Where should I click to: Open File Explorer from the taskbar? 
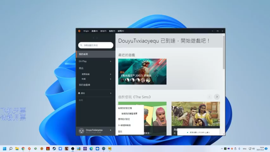[x=17, y=149]
